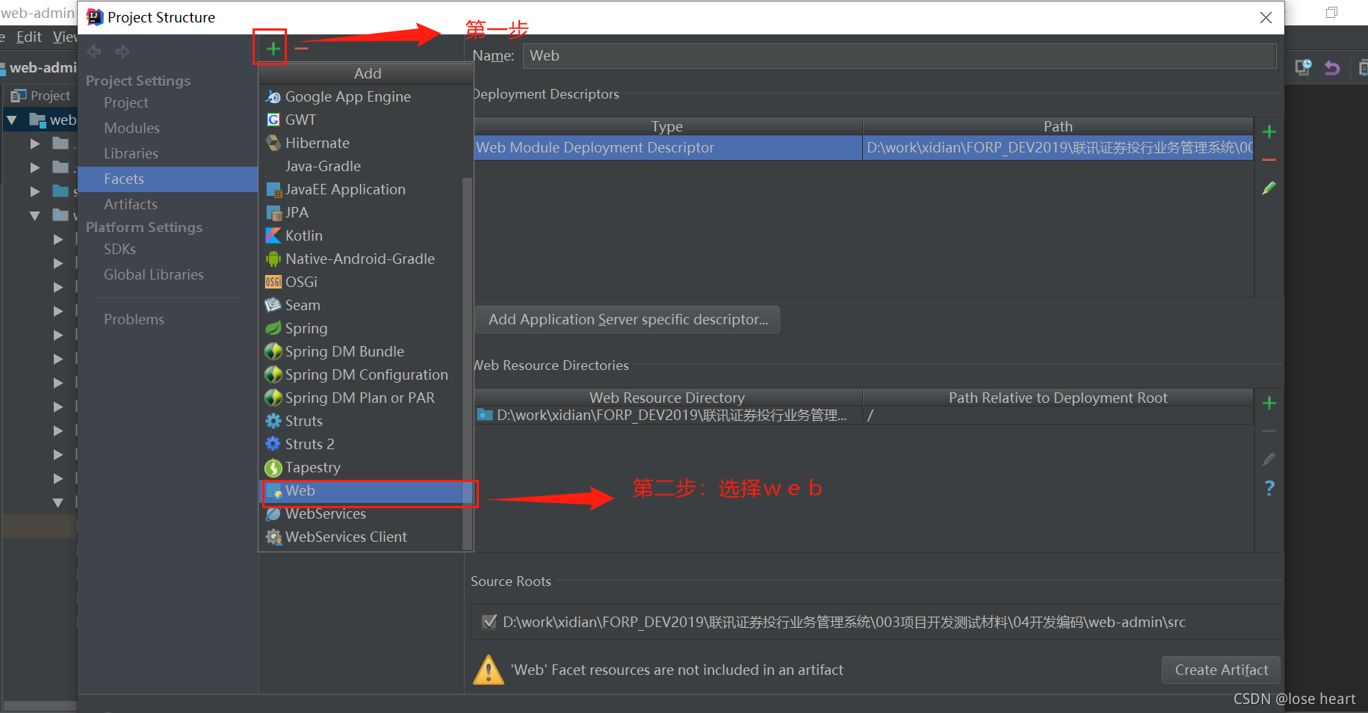This screenshot has height=713, width=1368.
Task: Click the red minus remove facet button
Action: coord(301,49)
